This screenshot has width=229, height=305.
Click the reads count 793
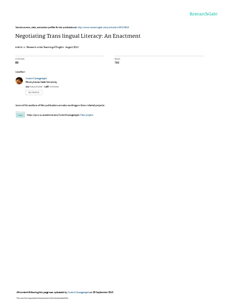pos(117,63)
